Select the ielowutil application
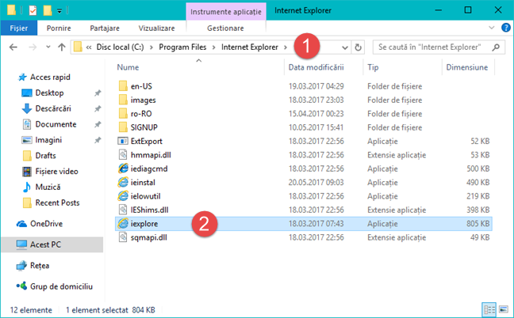Image resolution: width=514 pixels, height=318 pixels. (x=145, y=196)
